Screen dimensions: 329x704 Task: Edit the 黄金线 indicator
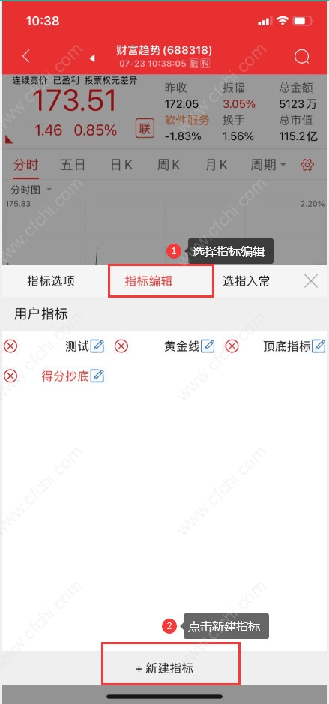208,346
